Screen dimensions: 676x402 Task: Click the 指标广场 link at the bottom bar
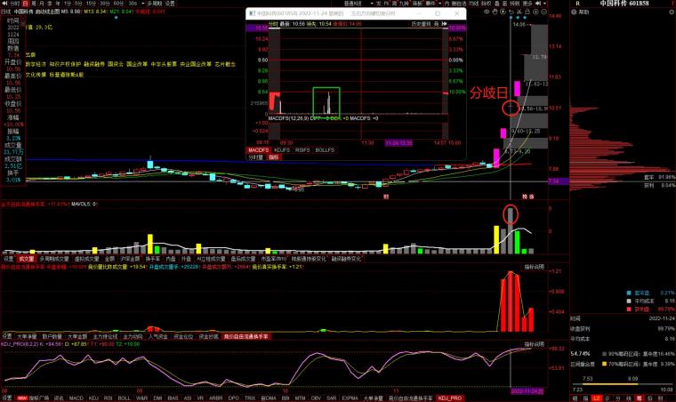point(39,398)
